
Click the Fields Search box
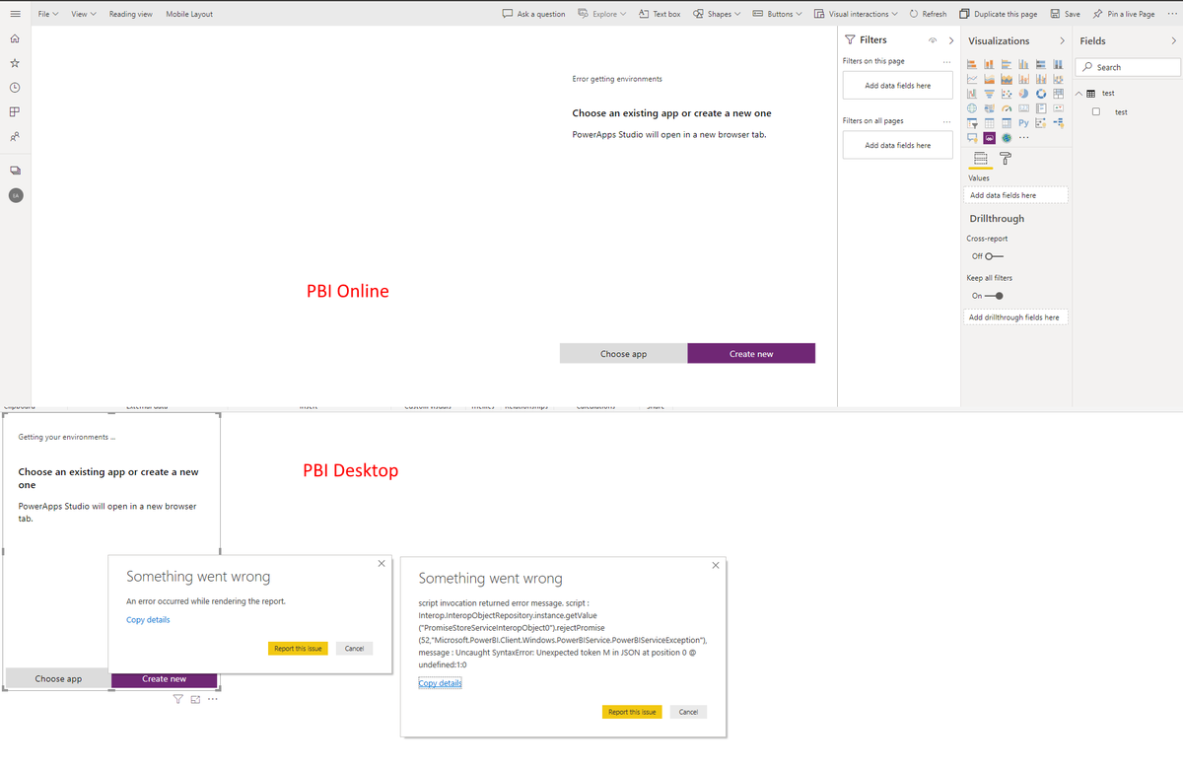[1127, 67]
